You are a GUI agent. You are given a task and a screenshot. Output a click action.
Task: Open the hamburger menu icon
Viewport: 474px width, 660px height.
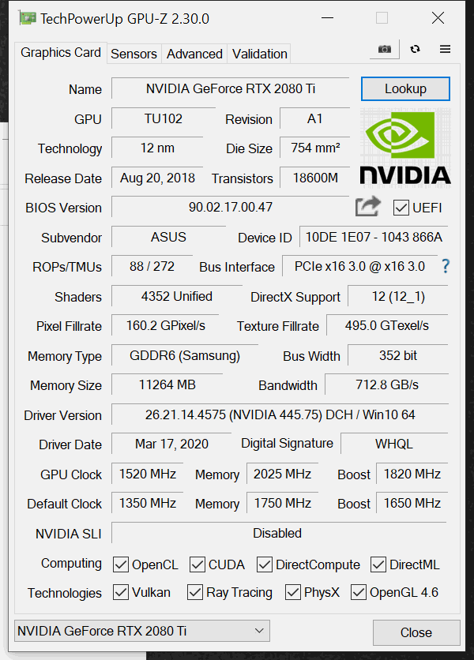click(x=445, y=49)
